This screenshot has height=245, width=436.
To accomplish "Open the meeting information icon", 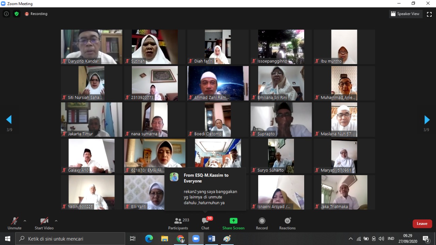I will tap(6, 14).
